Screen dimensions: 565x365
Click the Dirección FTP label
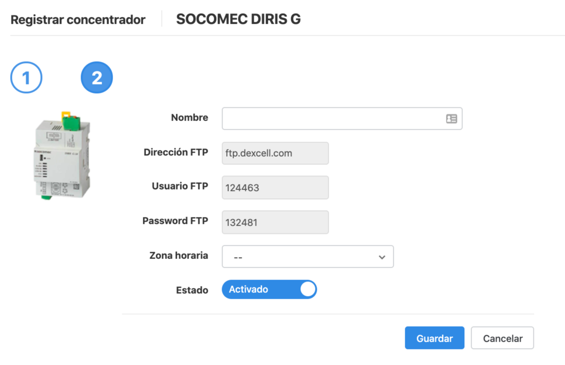pos(176,152)
